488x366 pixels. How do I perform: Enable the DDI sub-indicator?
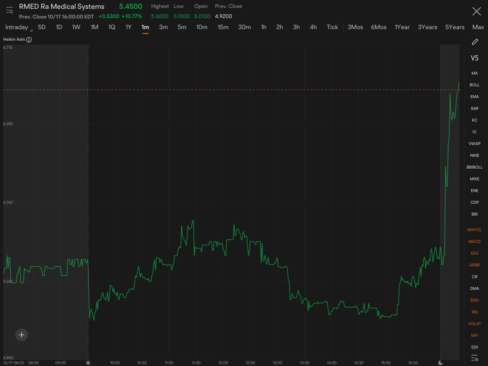(x=475, y=347)
